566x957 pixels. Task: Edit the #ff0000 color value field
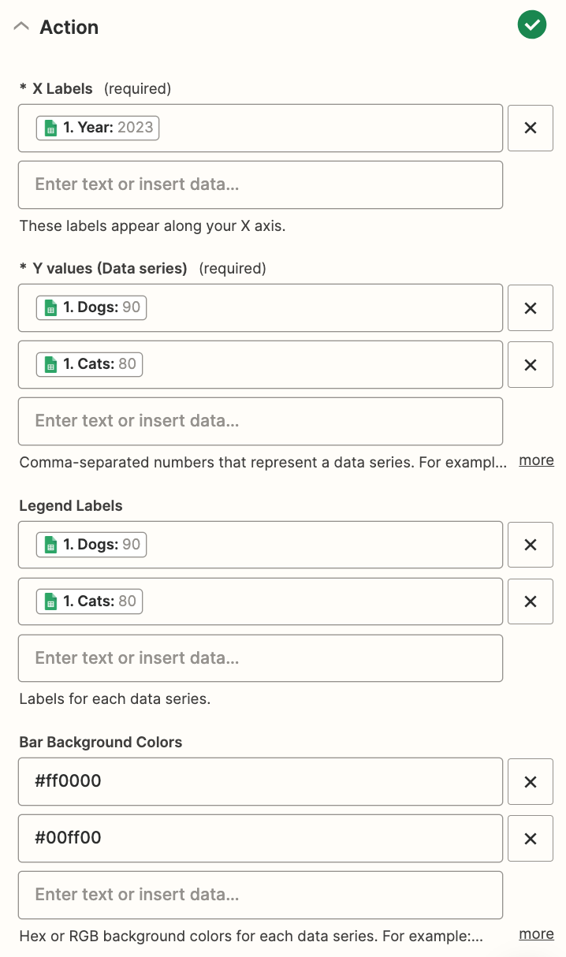pyautogui.click(x=260, y=781)
